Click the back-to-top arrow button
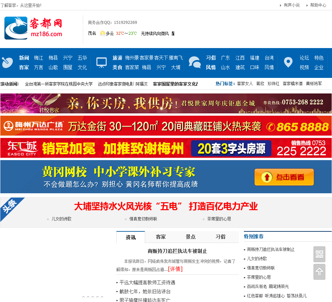 319,272
